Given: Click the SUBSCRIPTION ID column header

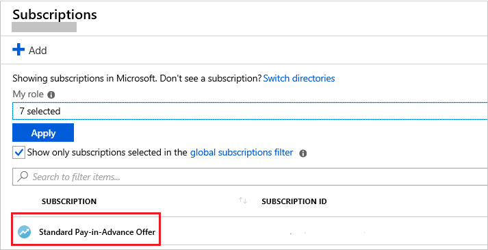Looking at the screenshot, I should click(x=294, y=201).
